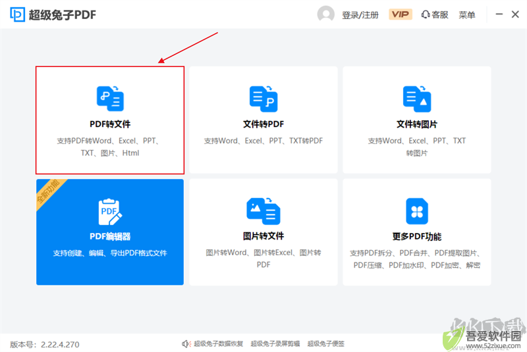Open the 菜单 menu
Screen dimensions: 527x352
tap(467, 15)
